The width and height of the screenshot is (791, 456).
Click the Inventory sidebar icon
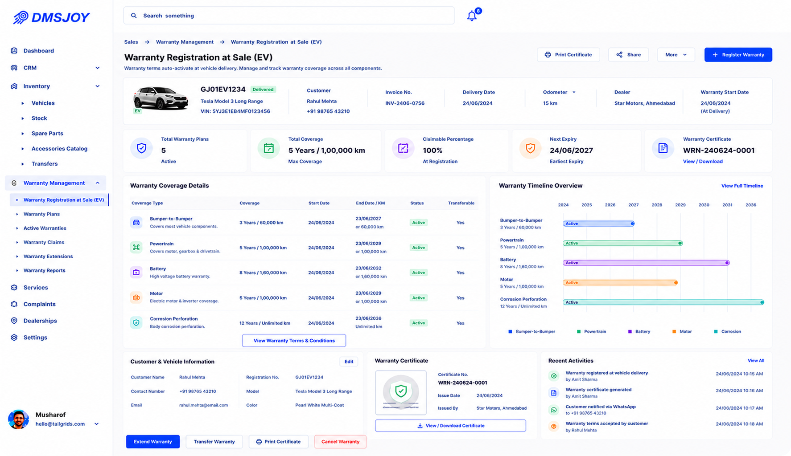[14, 86]
